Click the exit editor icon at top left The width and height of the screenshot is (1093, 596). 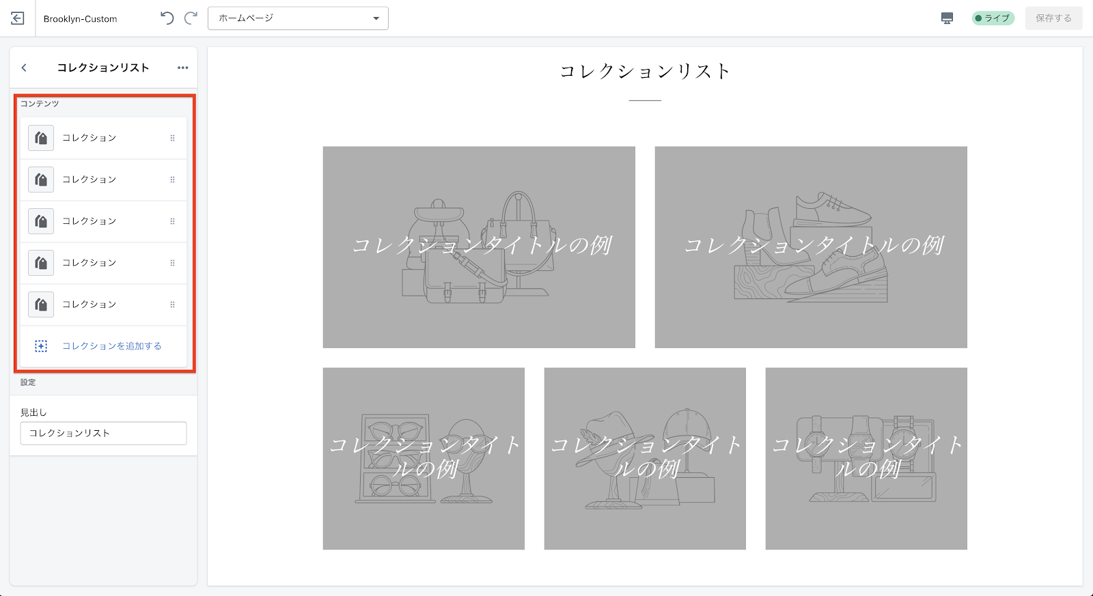point(18,18)
